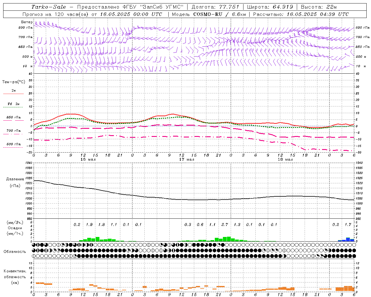The image size is (371, 297).
Task: Click the Тем-ра(°C) panel label
Action: 14,82
